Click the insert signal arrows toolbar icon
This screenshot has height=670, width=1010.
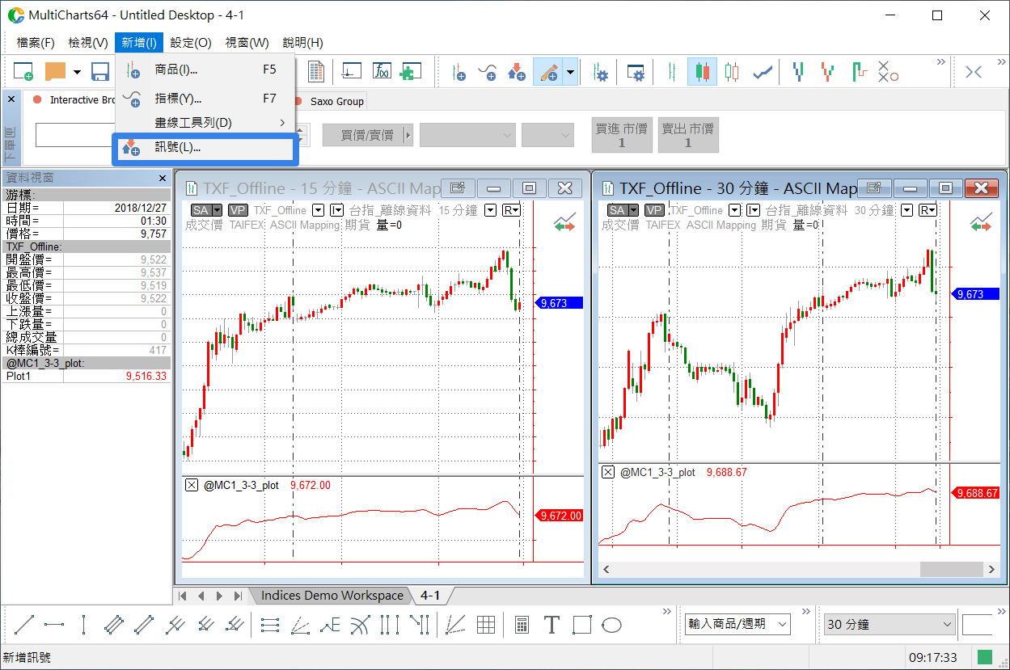(516, 72)
